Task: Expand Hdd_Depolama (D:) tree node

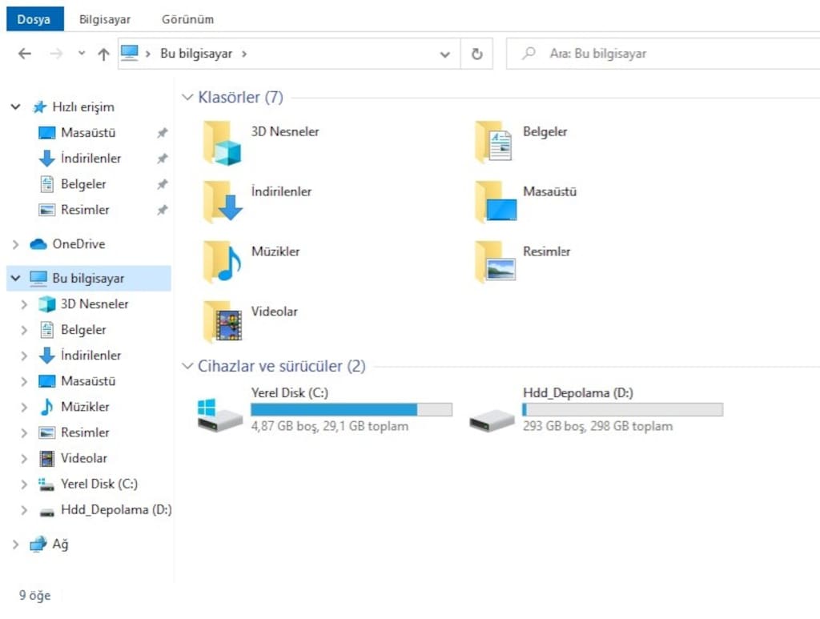Action: [24, 510]
